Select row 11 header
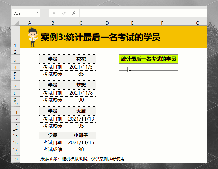 [x=16, y=111]
